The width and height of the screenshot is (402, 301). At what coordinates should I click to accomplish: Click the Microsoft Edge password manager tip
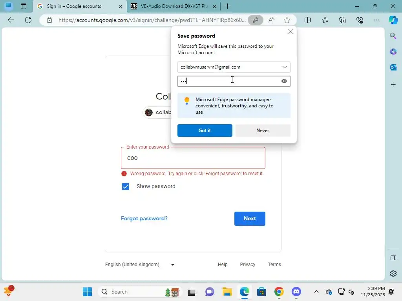click(234, 106)
